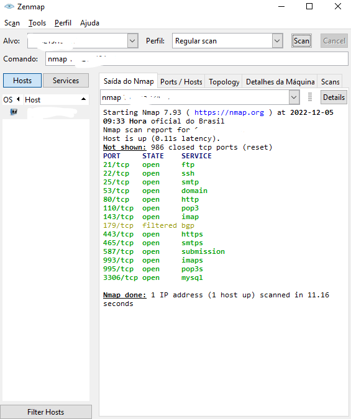Screen dimensions: 351x419
Task: Click the 'Not shown:' text in output
Action: [x=125, y=147]
